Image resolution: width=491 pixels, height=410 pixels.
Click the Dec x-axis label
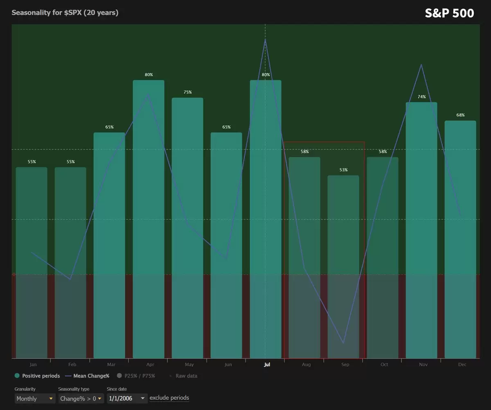click(x=462, y=365)
